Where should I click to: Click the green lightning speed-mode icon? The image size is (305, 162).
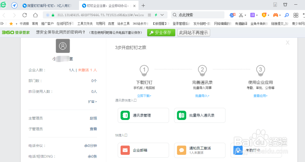click(156, 15)
